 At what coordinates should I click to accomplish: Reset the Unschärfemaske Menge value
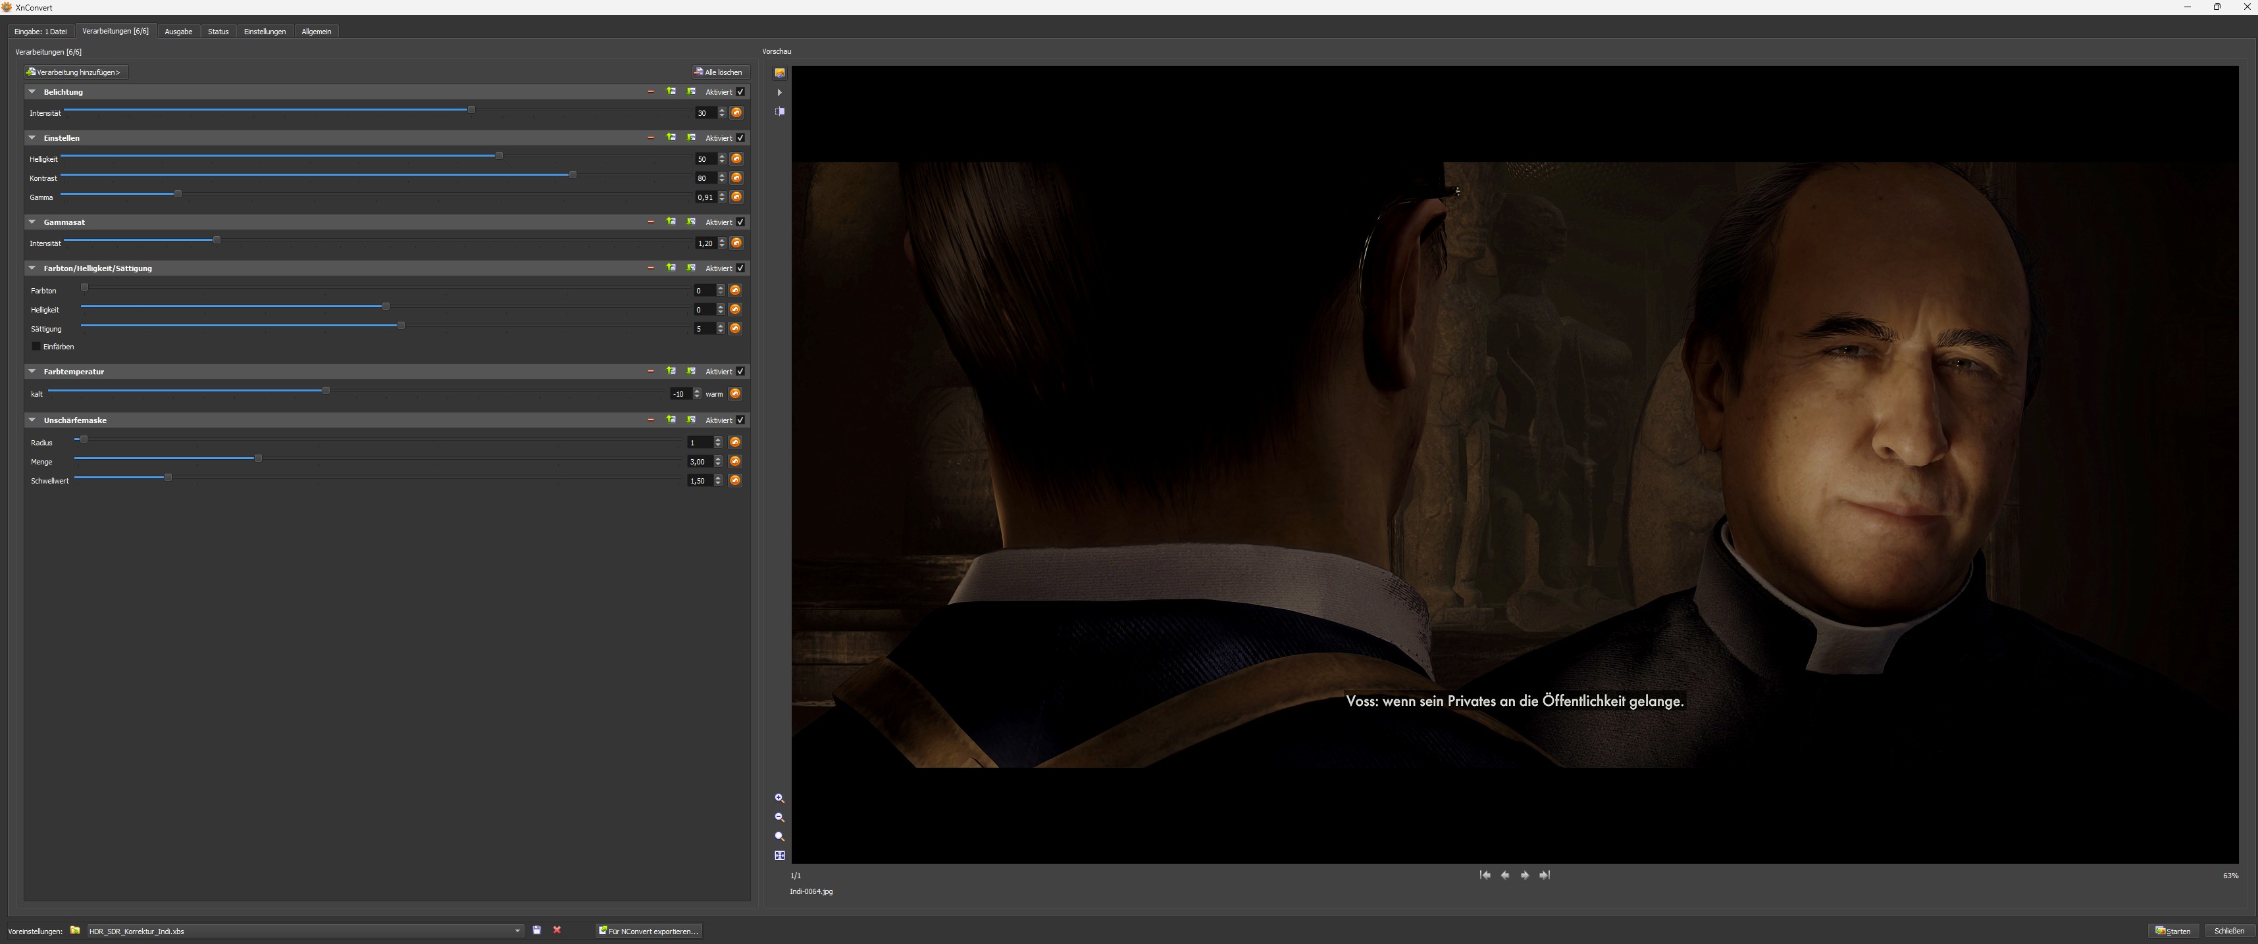coord(734,461)
